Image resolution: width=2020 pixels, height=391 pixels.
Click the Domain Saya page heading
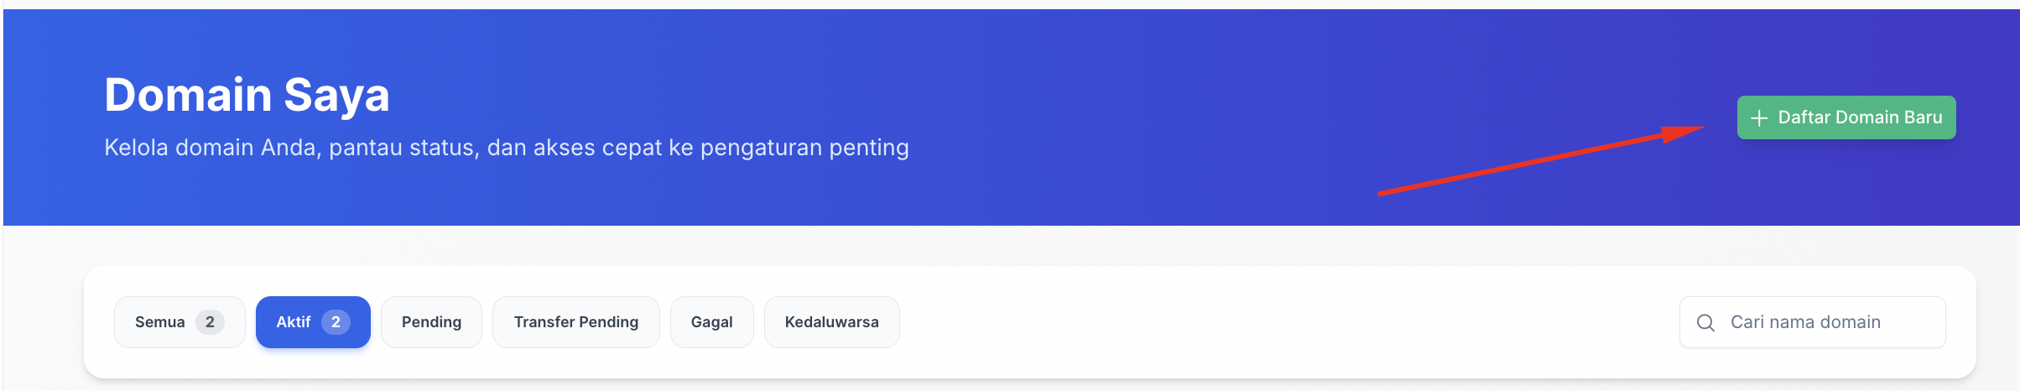click(x=247, y=94)
